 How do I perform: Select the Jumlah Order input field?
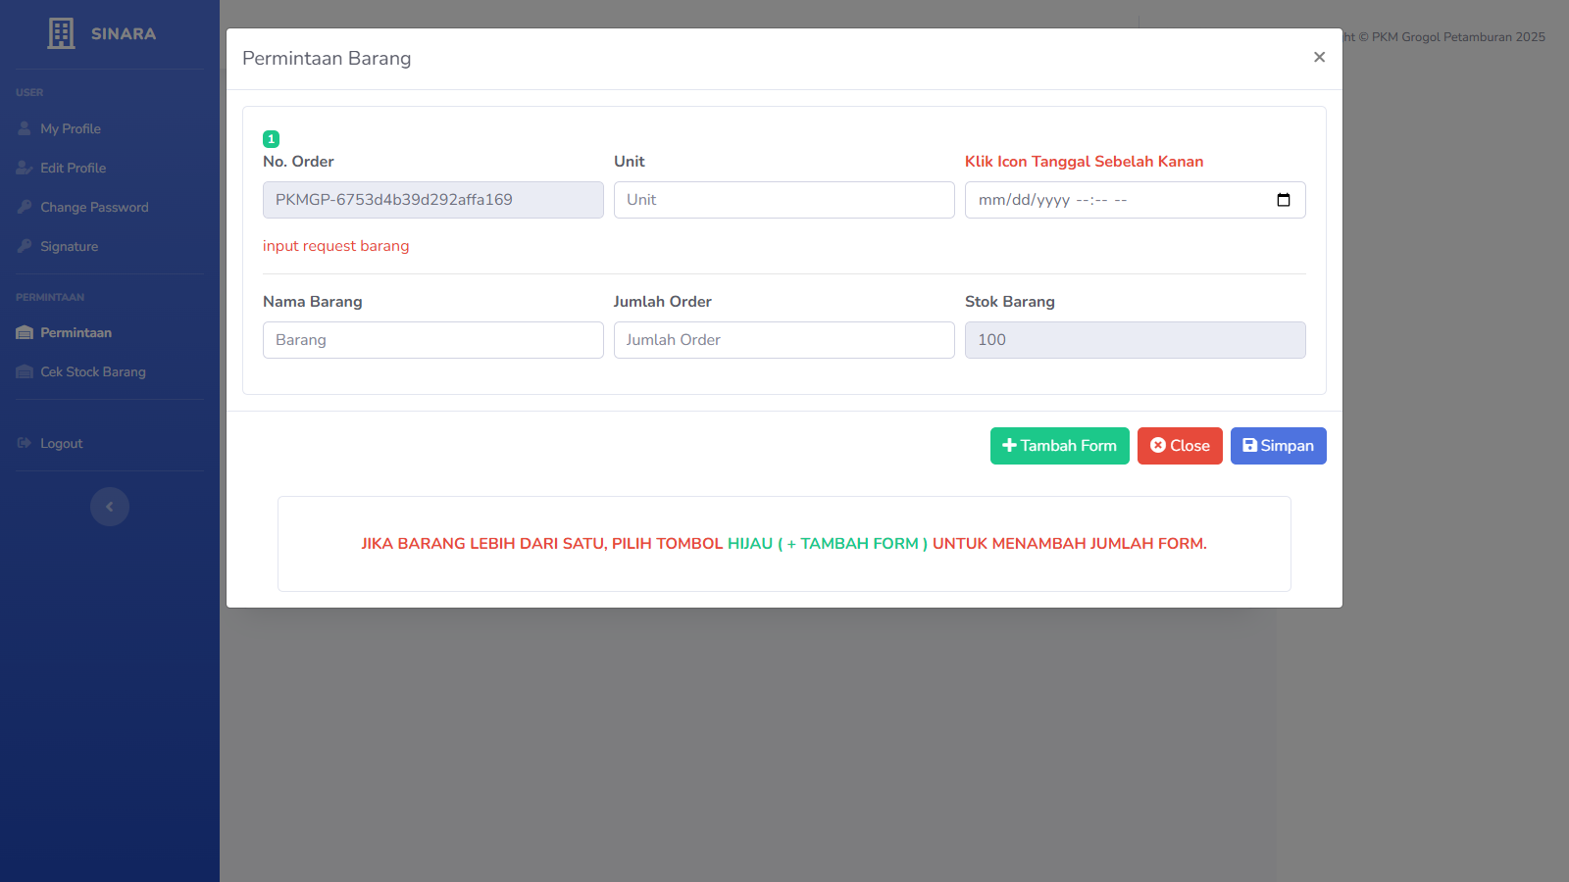point(784,340)
